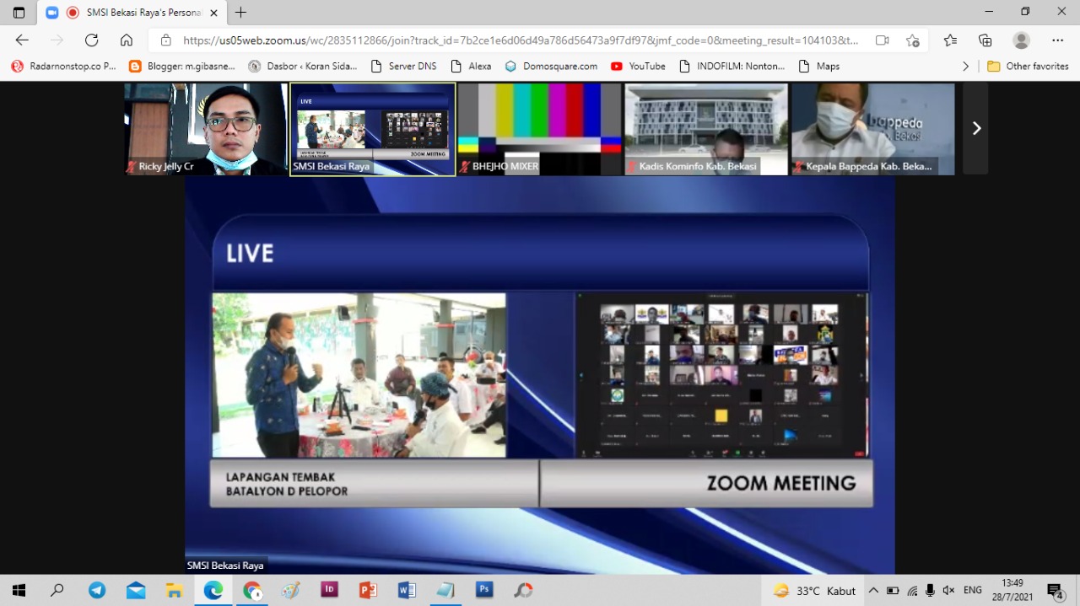
Task: Click the address bar URL field
Action: point(521,40)
